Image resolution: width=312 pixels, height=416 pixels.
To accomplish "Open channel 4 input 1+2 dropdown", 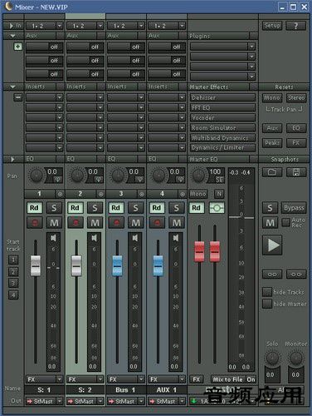I will [x=167, y=26].
